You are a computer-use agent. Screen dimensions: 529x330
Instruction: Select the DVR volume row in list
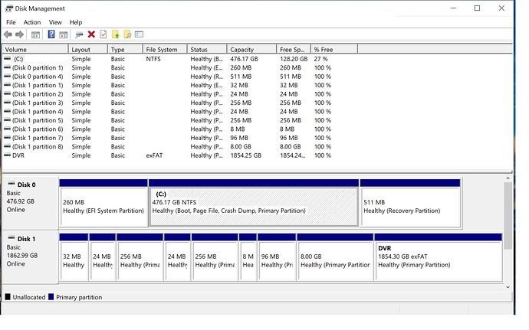[18, 155]
